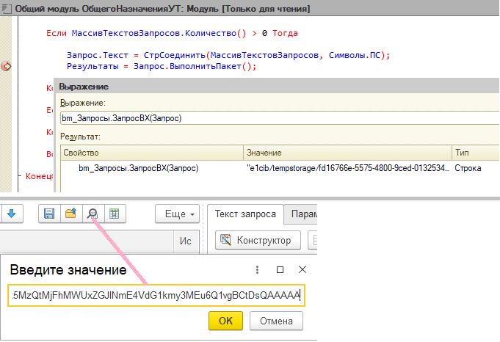This screenshot has height=342, width=500.
Task: Maximize the Введите значение dialog
Action: coord(280,269)
